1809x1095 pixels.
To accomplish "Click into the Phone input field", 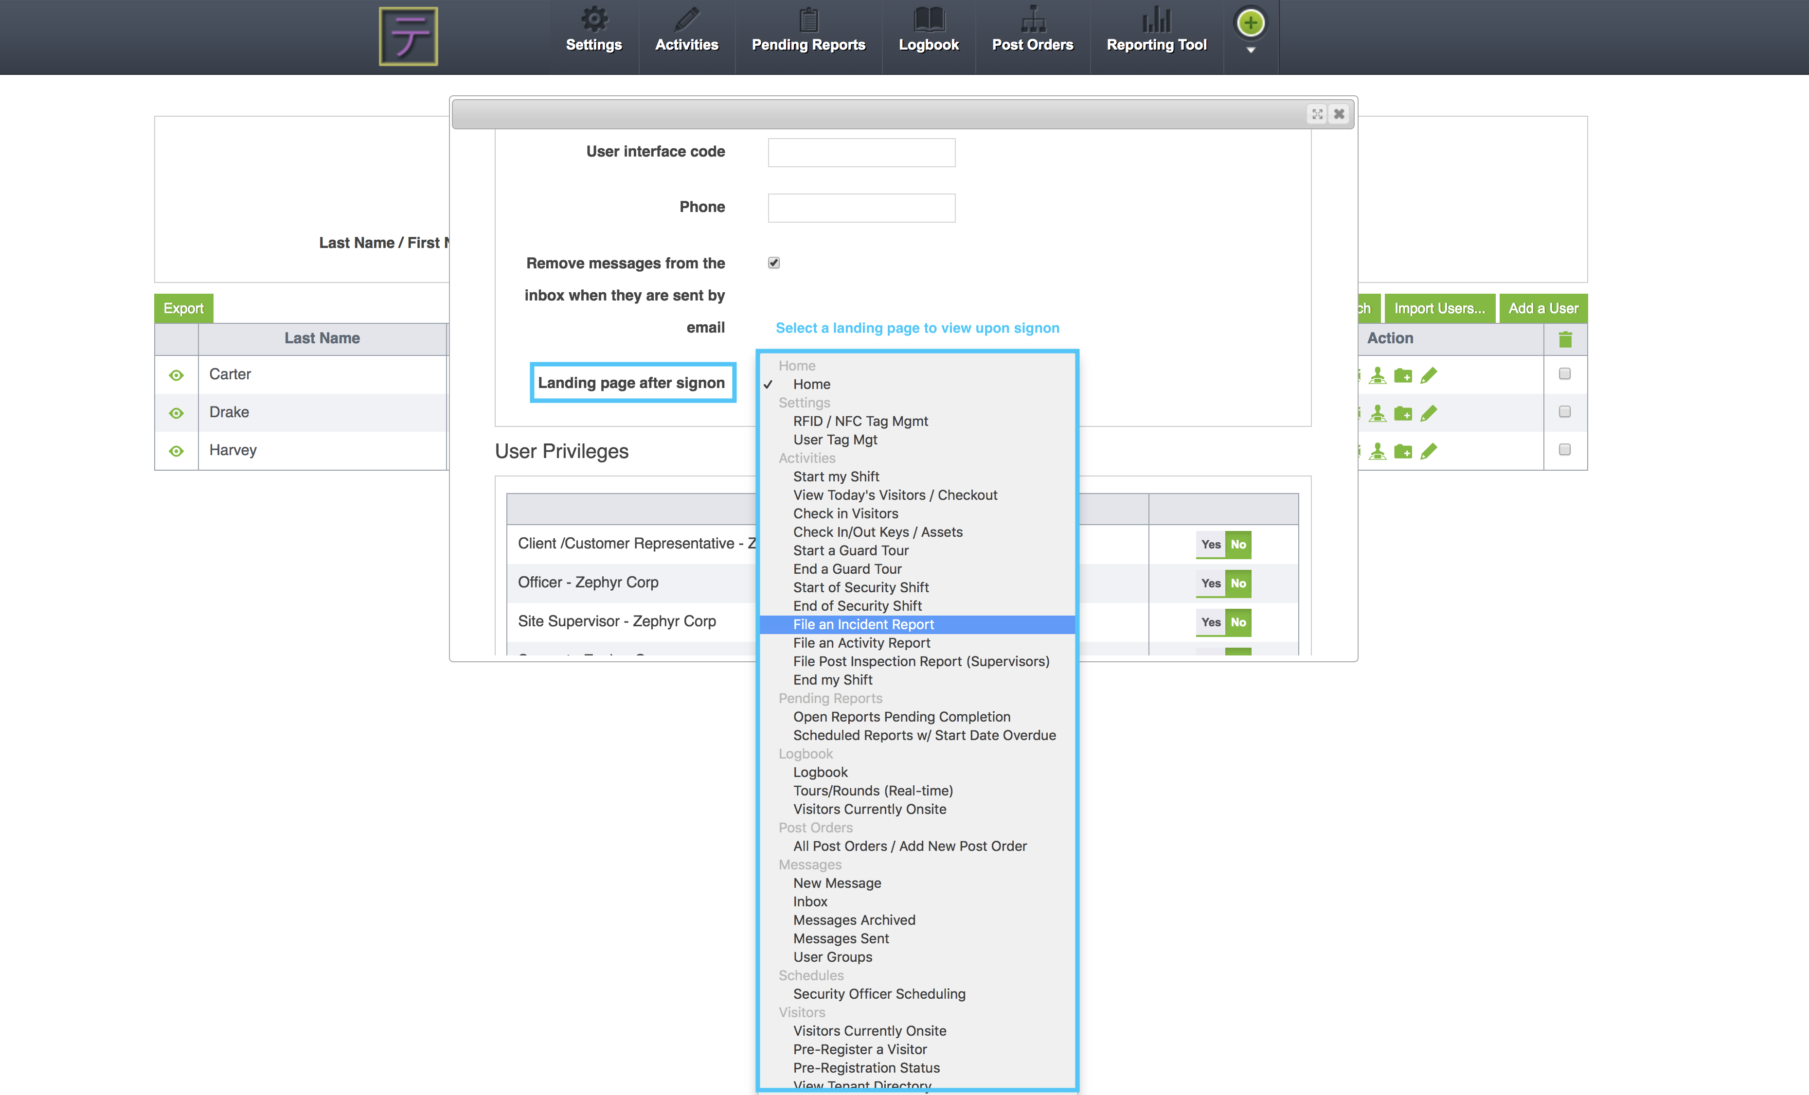I will tap(861, 208).
